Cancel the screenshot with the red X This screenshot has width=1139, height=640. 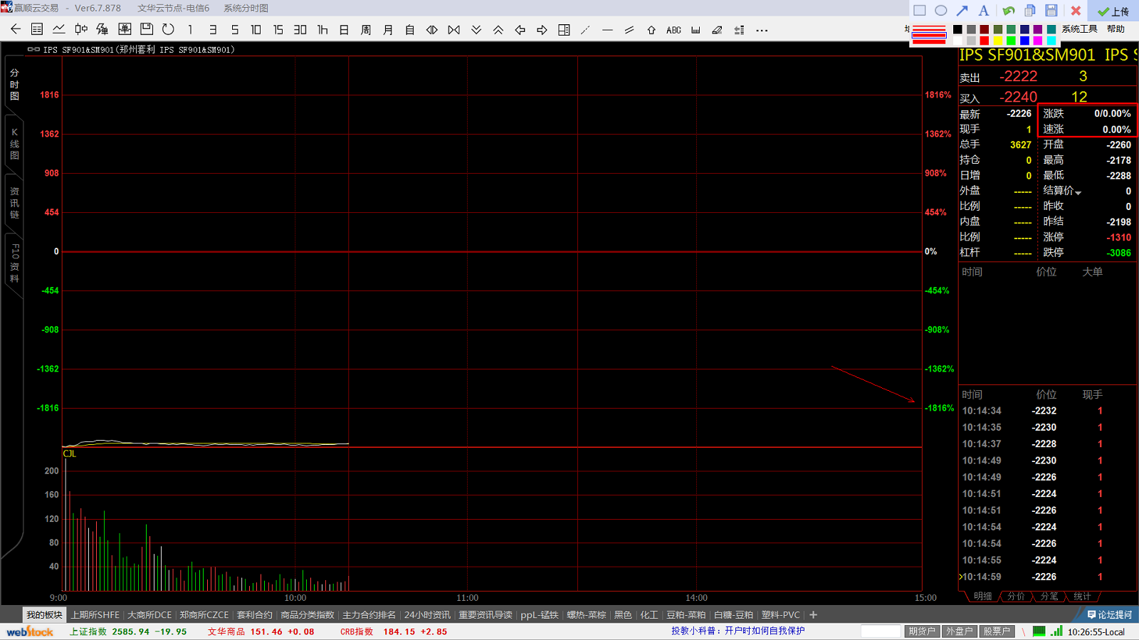1076,11
